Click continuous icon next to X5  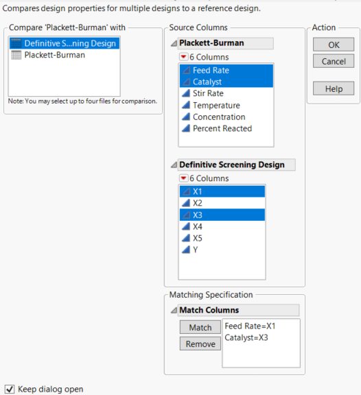click(186, 238)
